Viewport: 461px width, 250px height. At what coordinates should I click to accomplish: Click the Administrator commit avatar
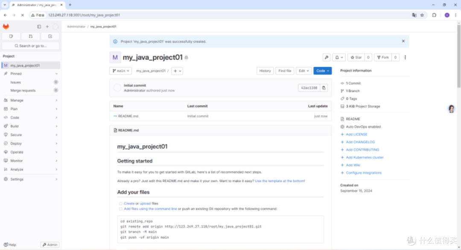(117, 87)
